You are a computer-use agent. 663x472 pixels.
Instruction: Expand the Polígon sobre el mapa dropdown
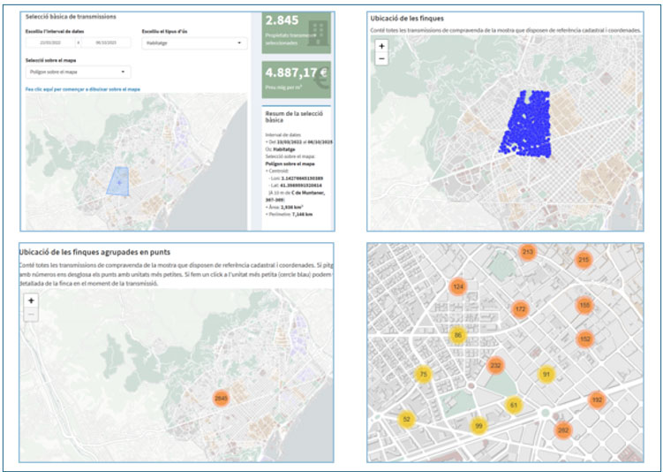[78, 72]
